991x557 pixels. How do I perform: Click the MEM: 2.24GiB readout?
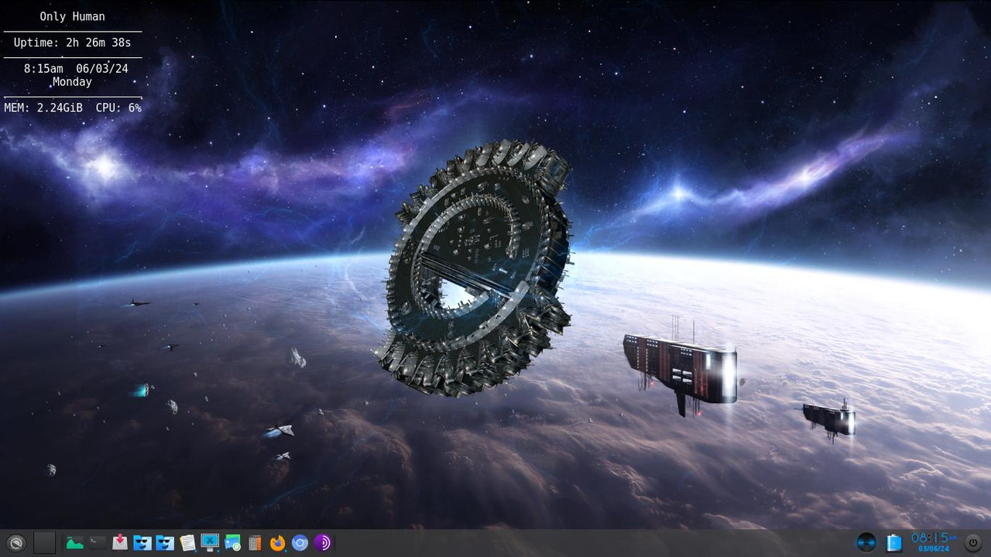pyautogui.click(x=43, y=108)
